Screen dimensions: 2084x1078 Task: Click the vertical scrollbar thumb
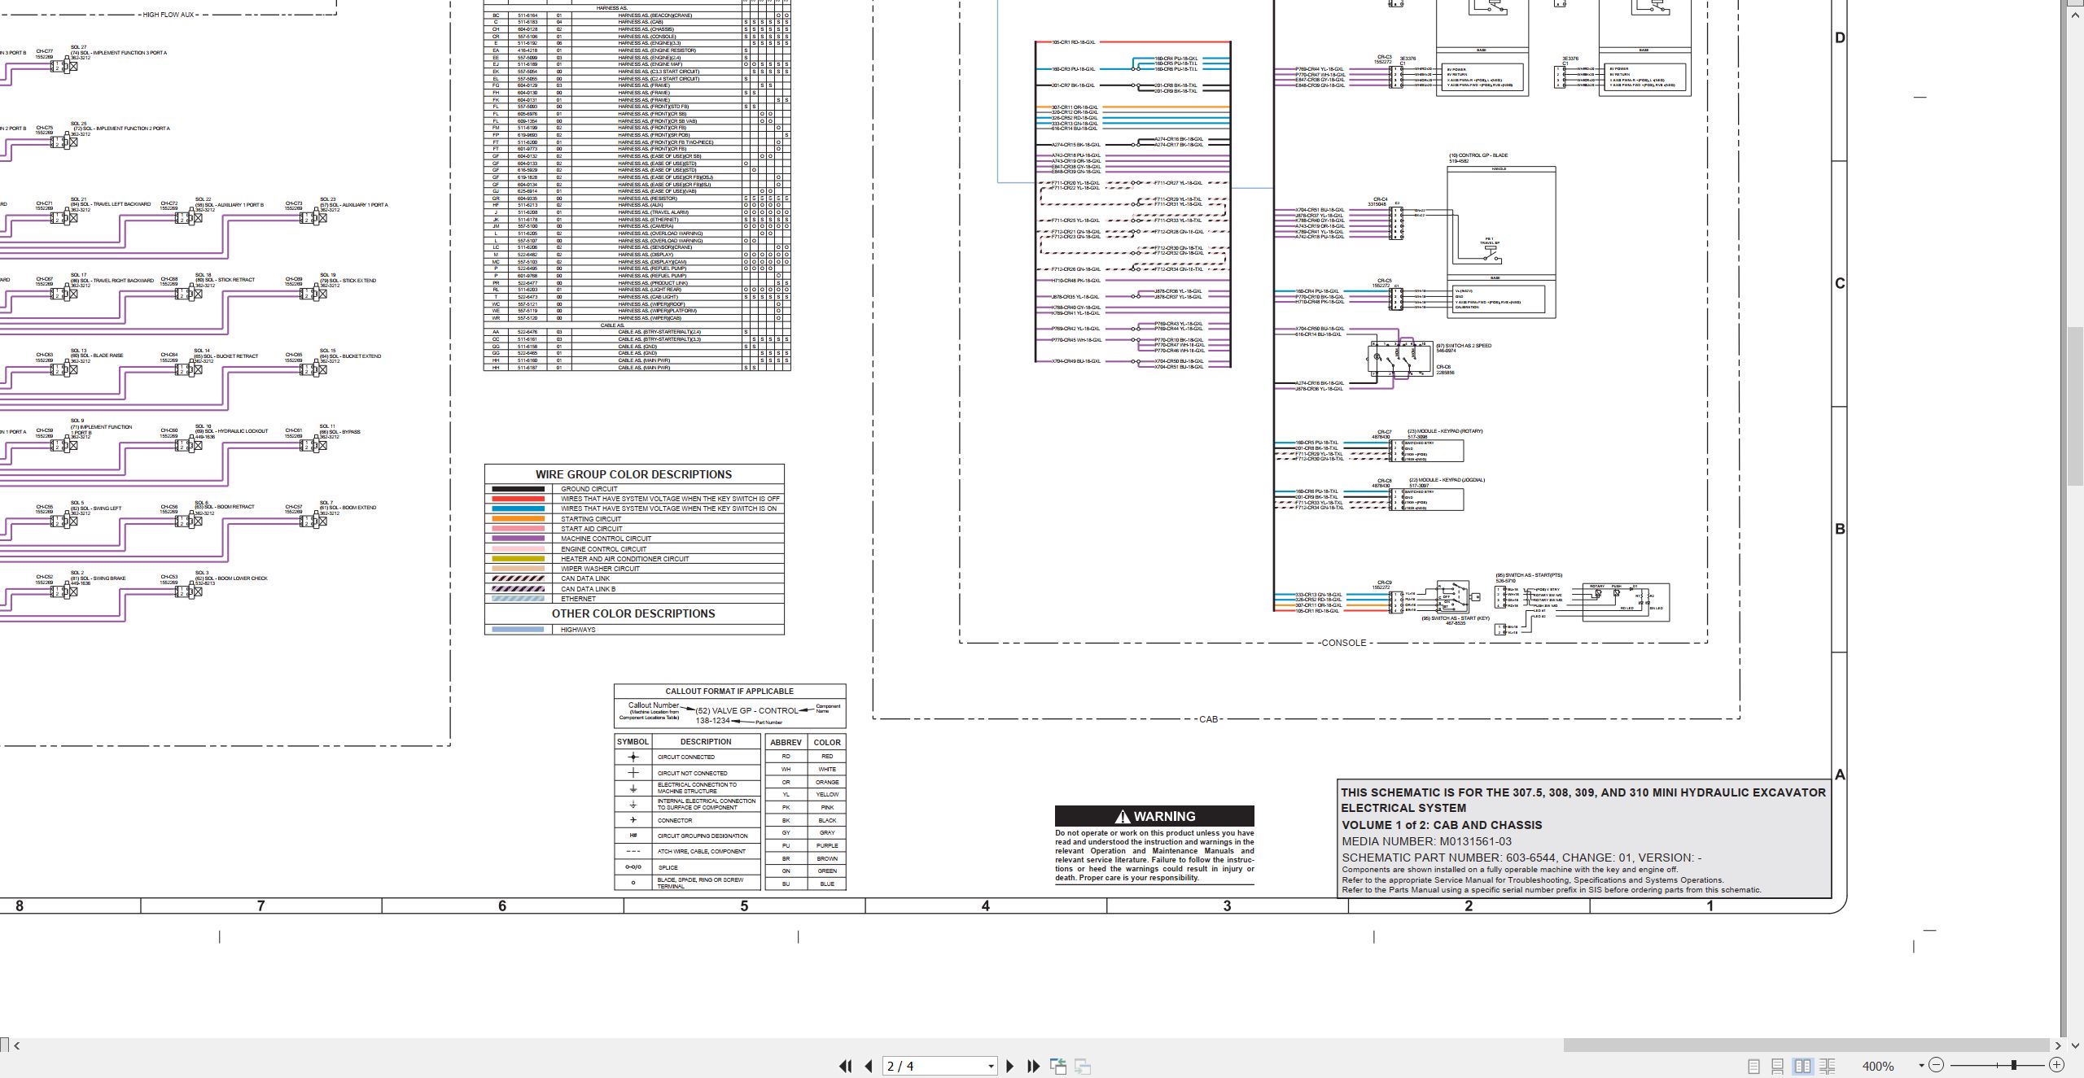click(2076, 407)
